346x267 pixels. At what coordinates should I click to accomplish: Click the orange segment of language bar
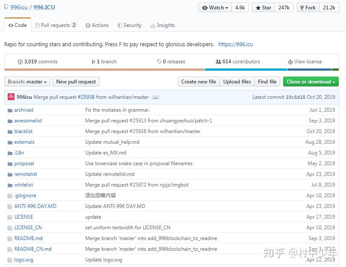[x=105, y=70]
